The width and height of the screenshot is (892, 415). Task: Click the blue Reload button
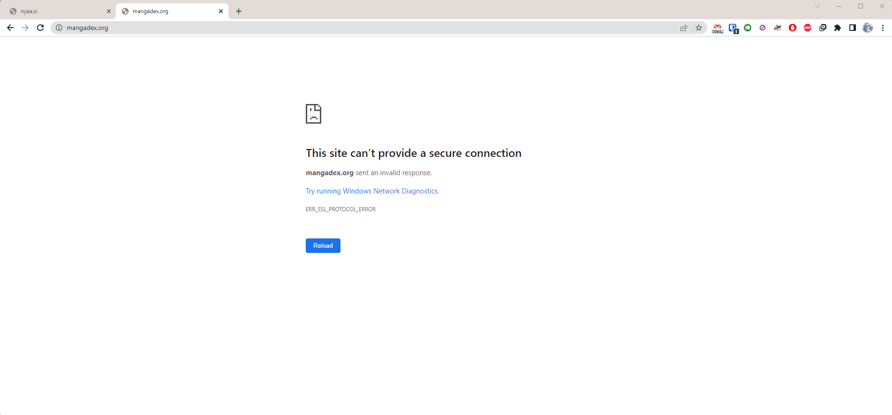323,246
